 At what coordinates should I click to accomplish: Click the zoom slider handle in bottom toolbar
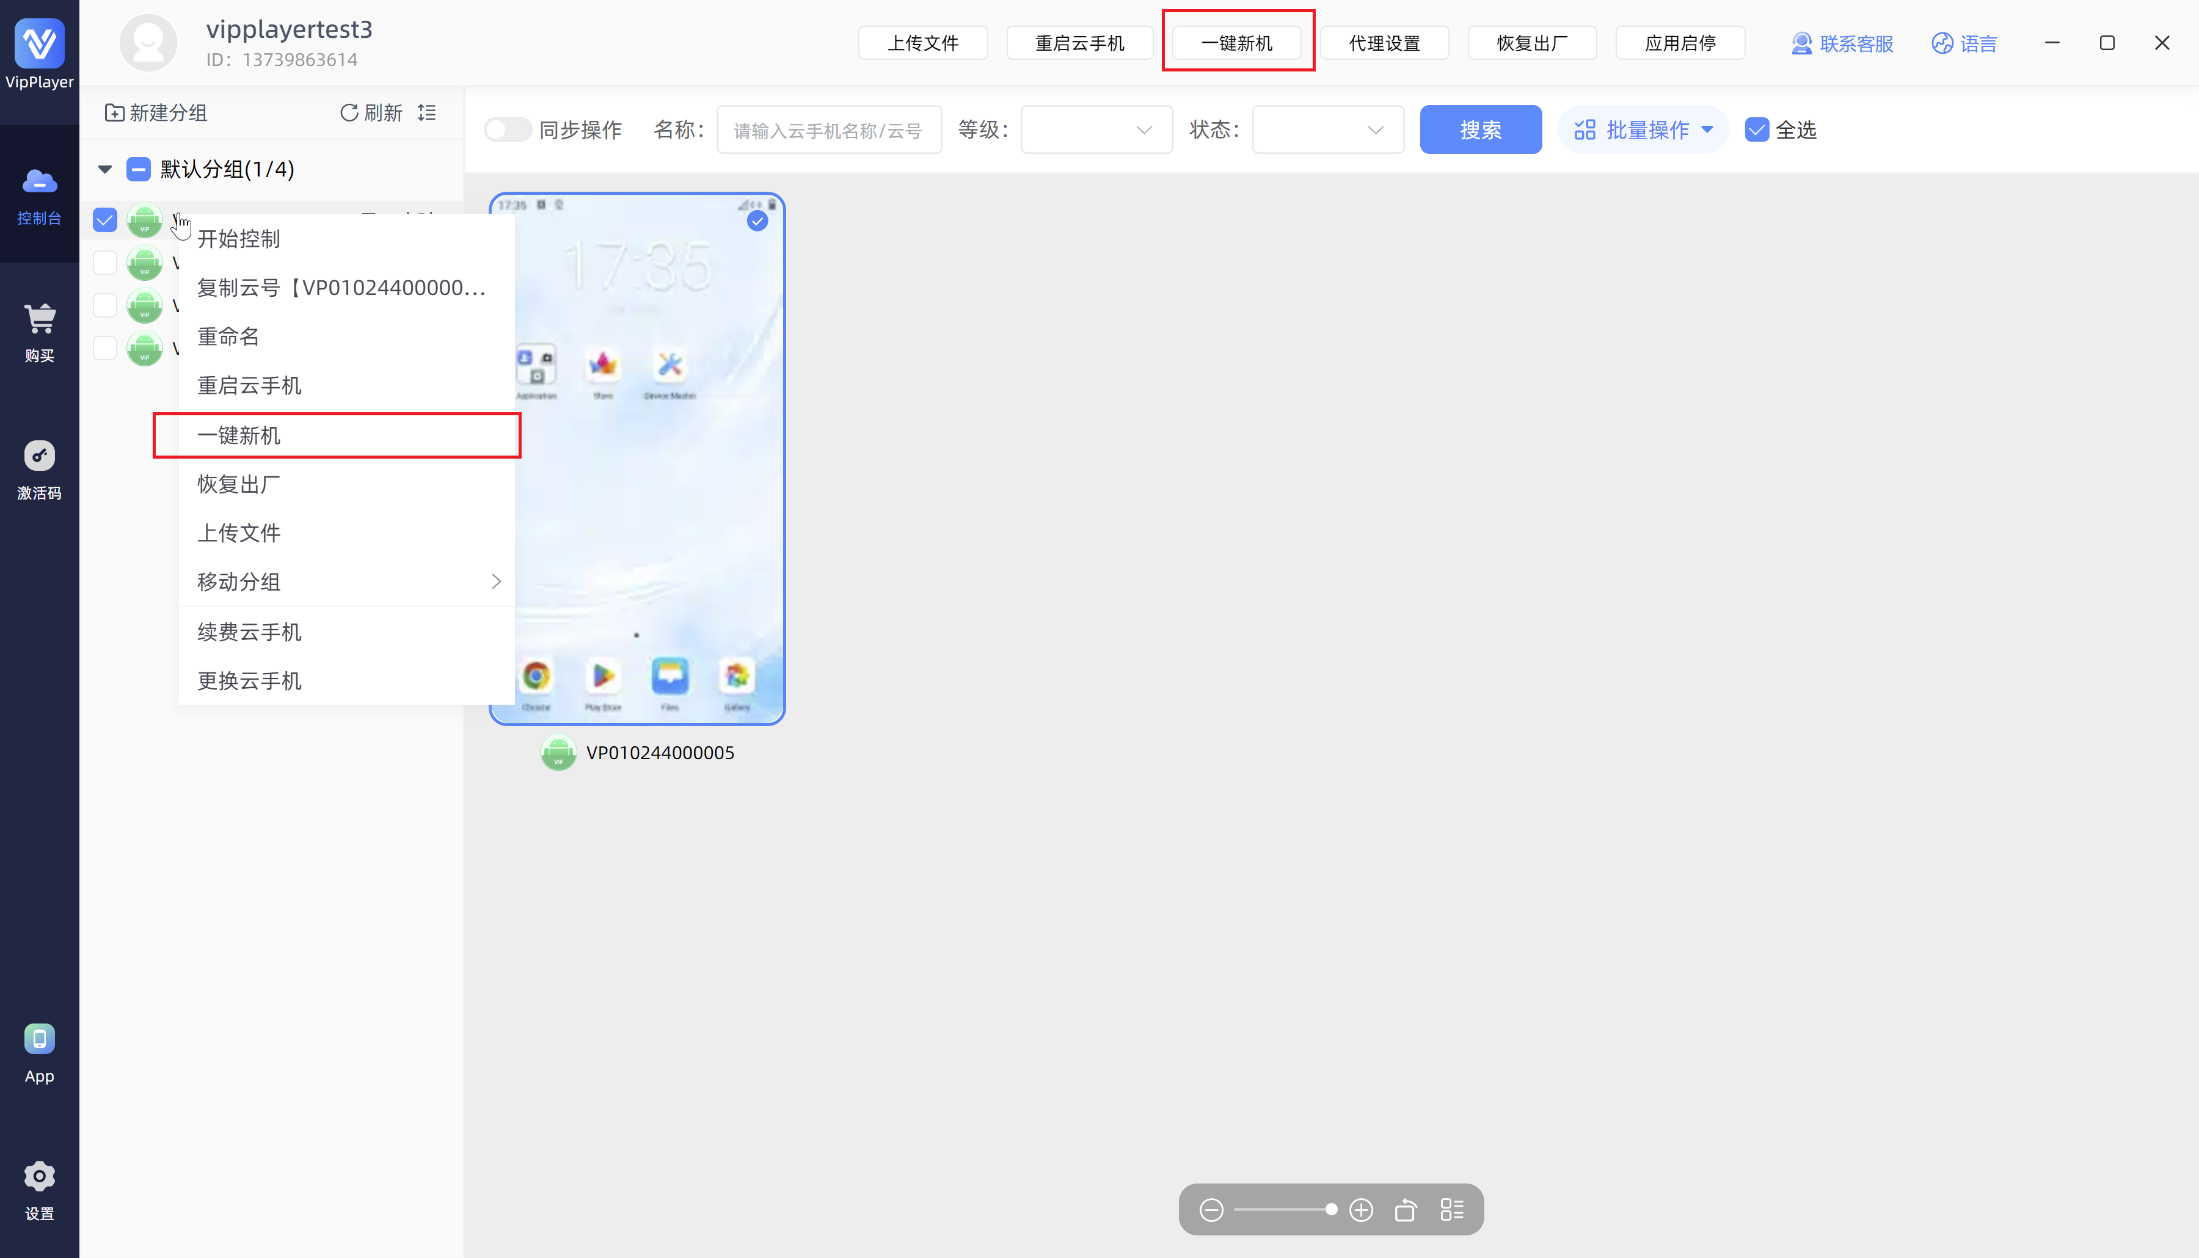1330,1210
